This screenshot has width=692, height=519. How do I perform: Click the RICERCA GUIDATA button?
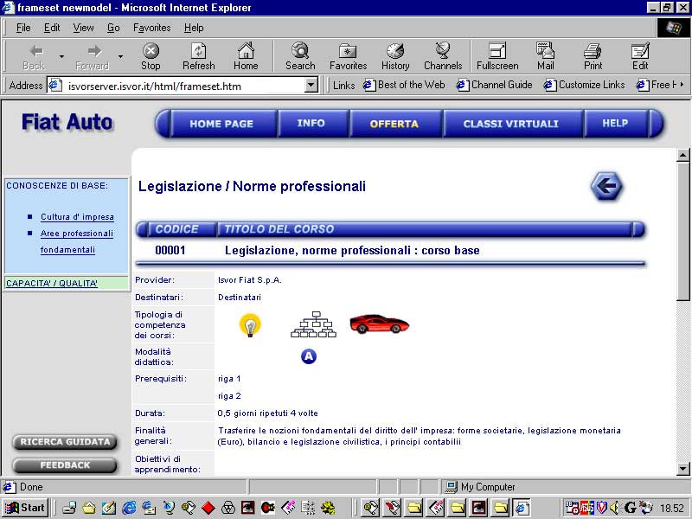[x=65, y=442]
